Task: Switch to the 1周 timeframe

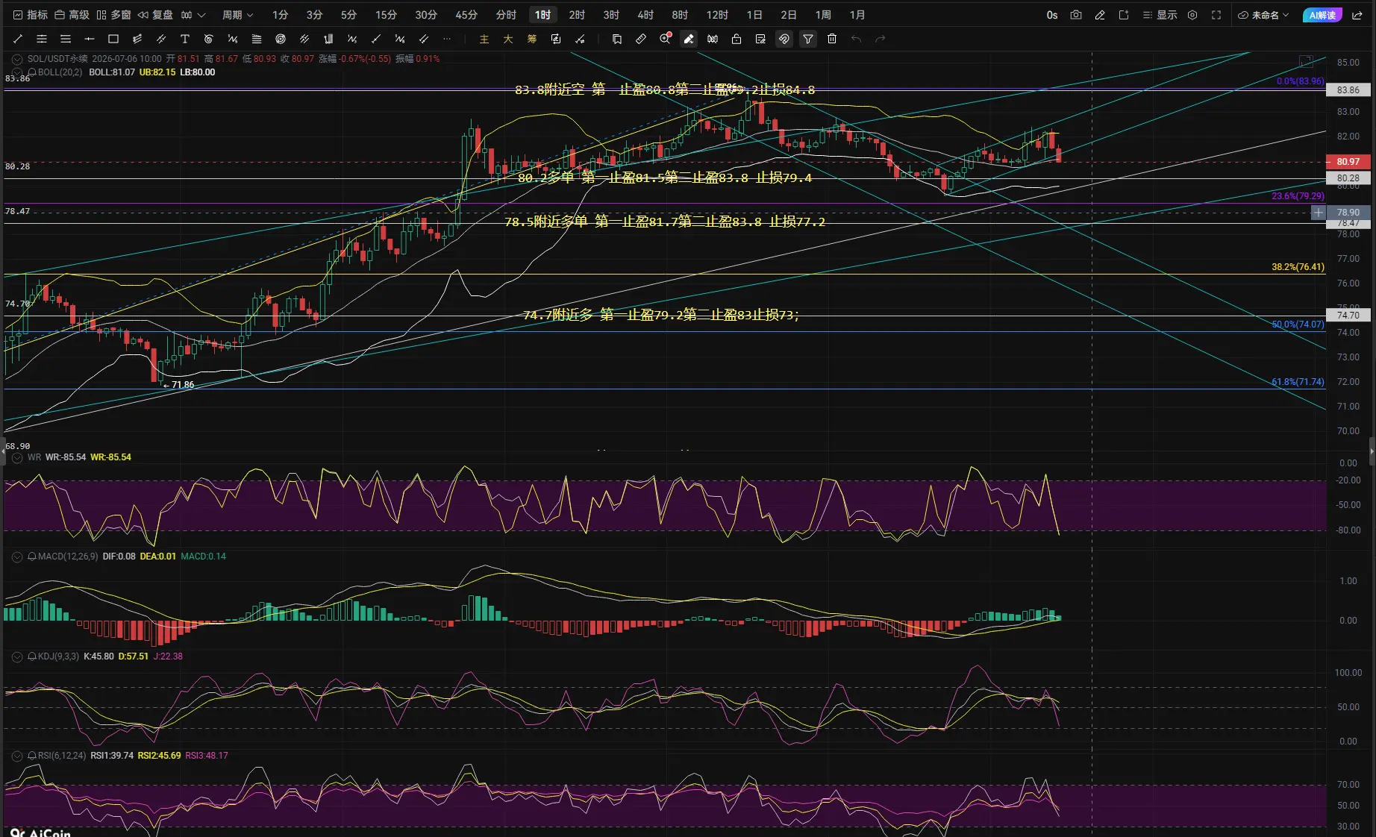Action: 823,15
